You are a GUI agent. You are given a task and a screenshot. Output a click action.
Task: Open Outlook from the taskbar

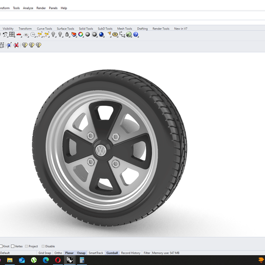click(22, 260)
